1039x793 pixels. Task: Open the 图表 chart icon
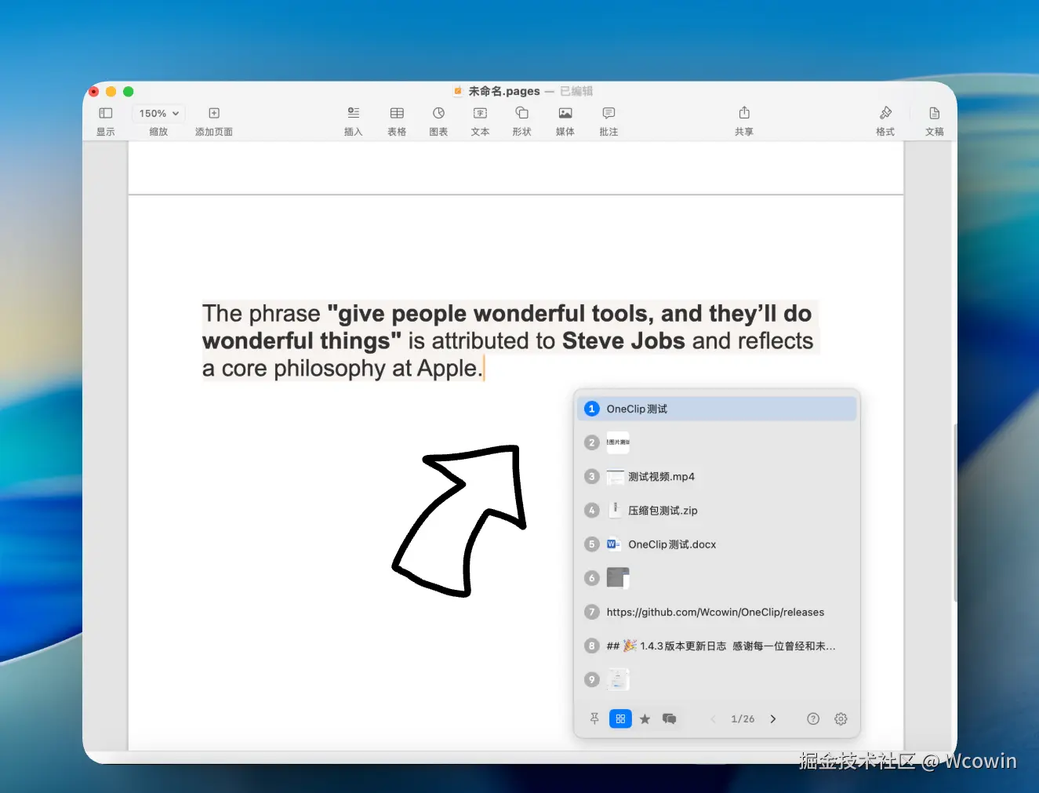coord(438,113)
